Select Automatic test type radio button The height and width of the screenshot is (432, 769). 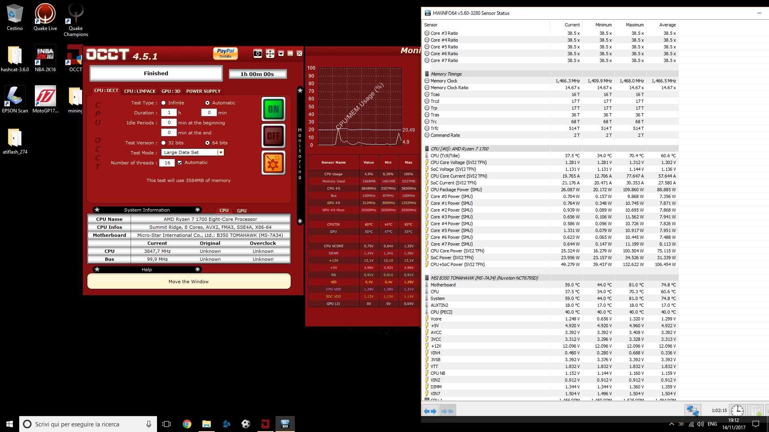[207, 103]
